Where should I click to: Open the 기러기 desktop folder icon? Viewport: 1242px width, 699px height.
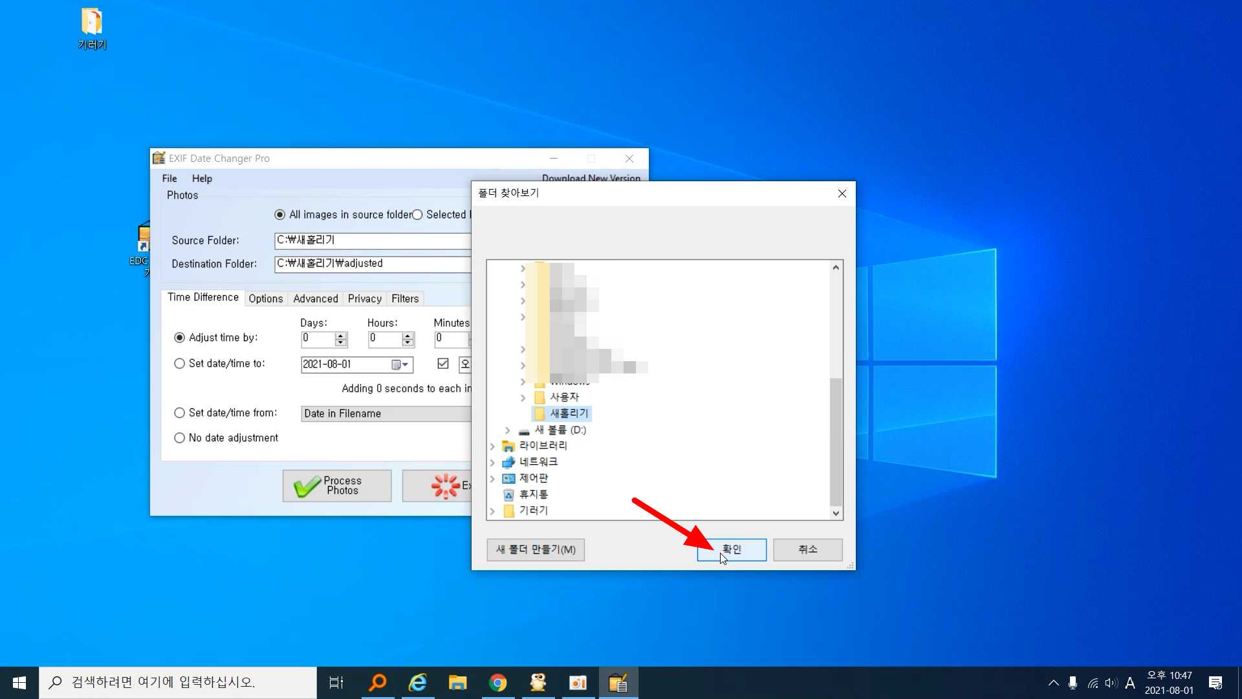(91, 28)
